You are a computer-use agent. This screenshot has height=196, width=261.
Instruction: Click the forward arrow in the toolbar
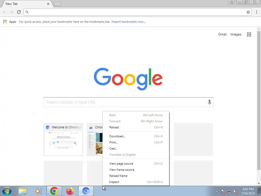coord(11,12)
